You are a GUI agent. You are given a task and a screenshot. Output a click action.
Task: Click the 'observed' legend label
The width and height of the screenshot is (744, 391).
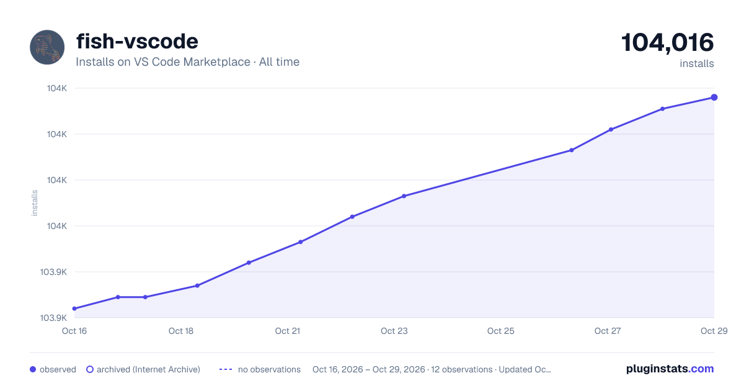coord(58,369)
